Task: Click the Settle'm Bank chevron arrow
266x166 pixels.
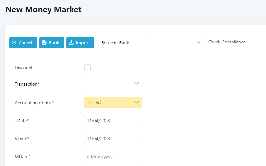Action: tap(199, 42)
